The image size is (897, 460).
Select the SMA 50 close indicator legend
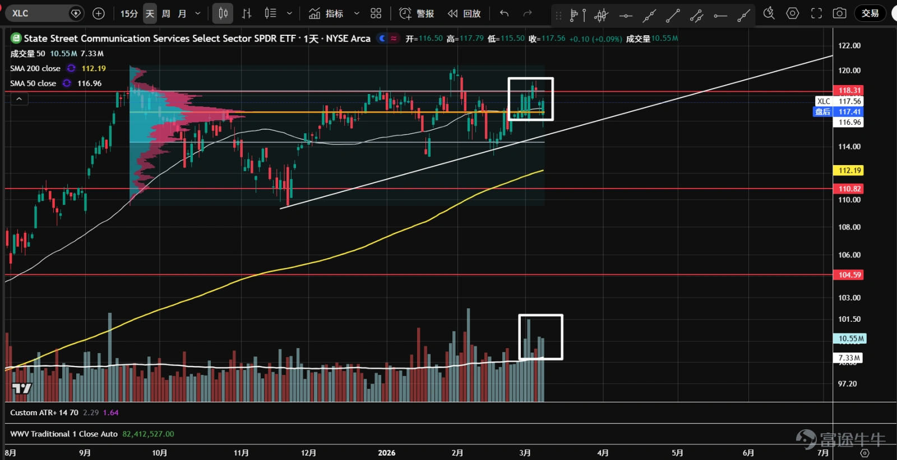coord(33,83)
